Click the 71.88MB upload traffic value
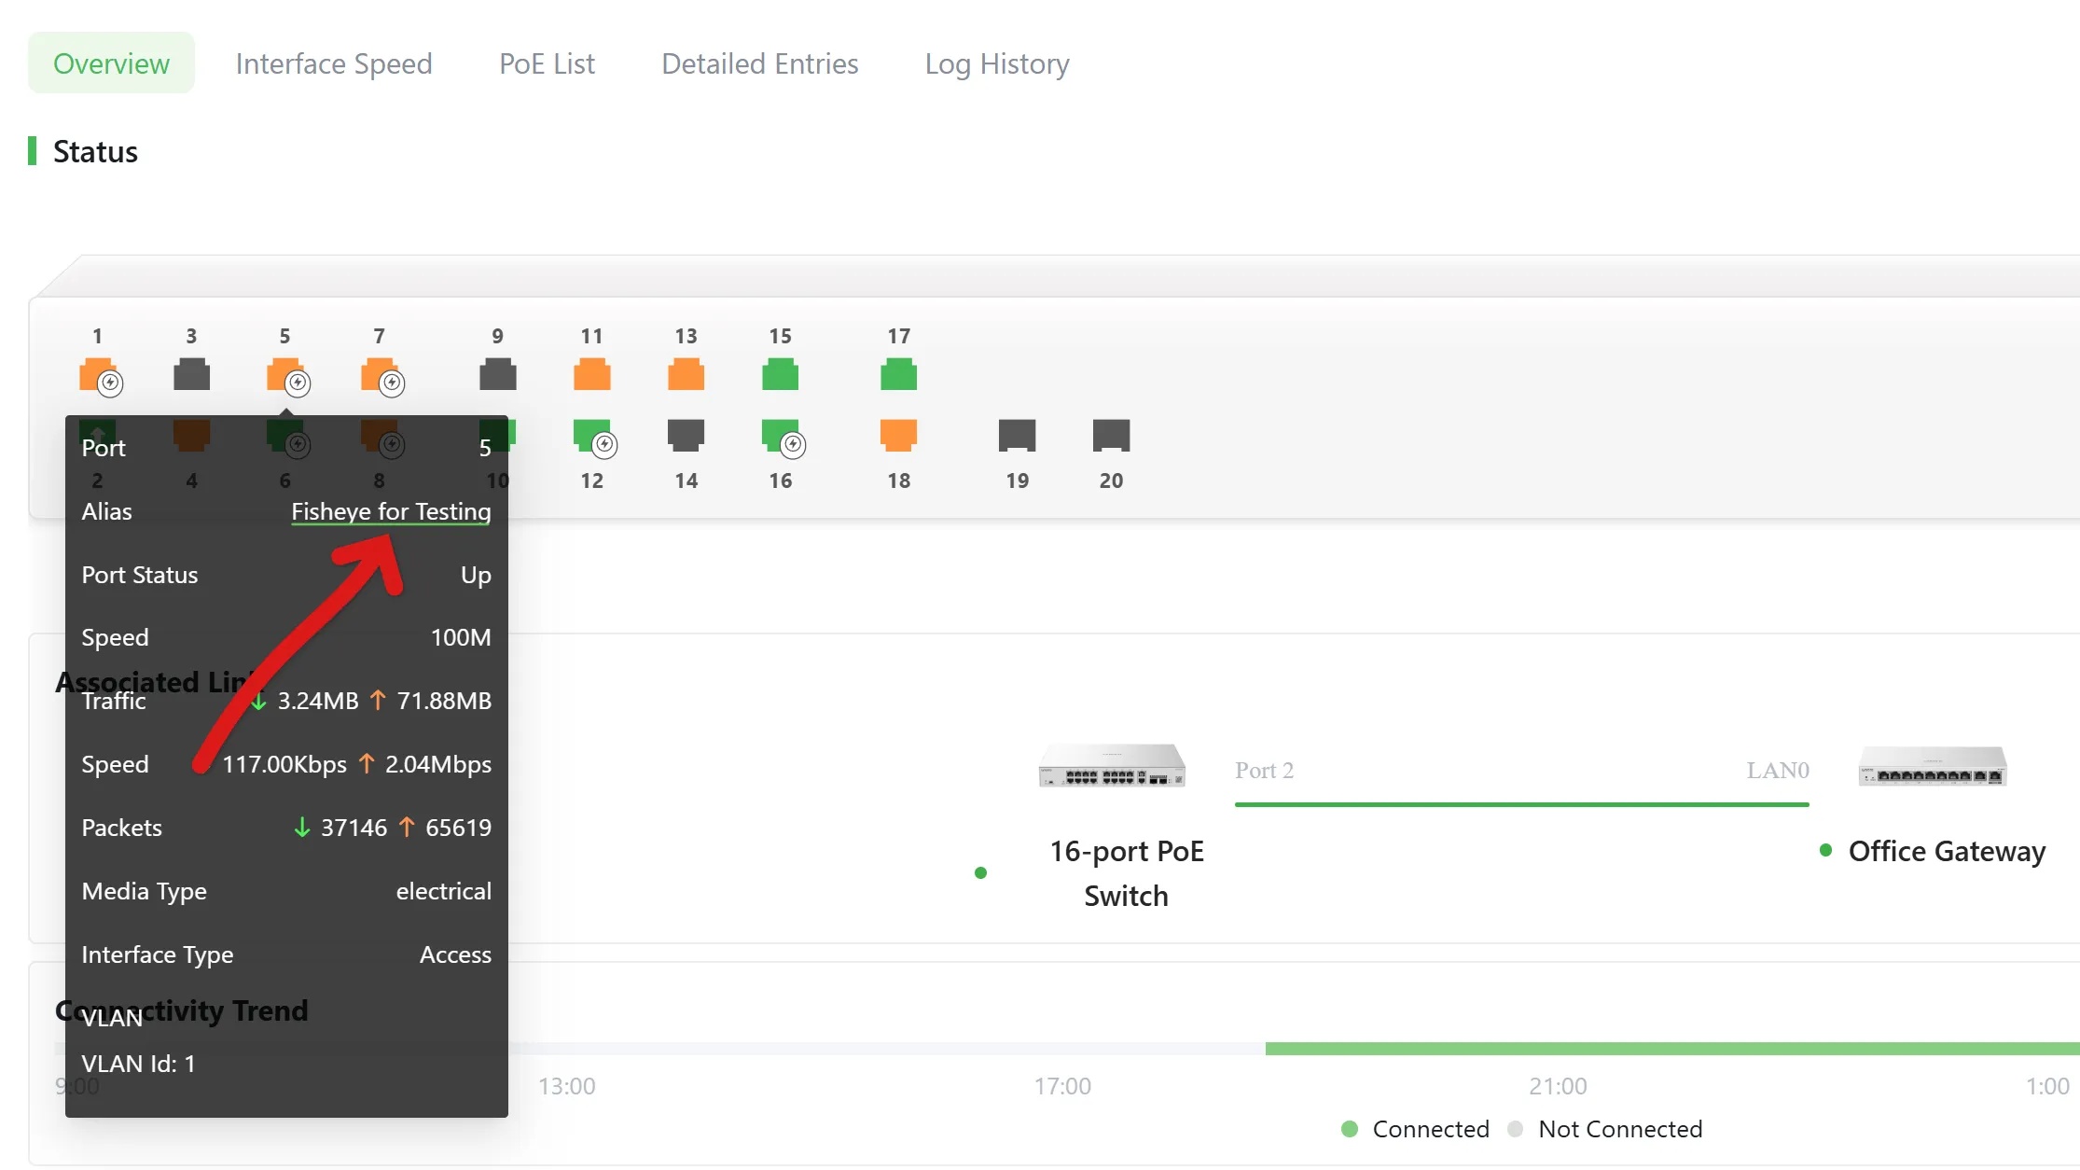This screenshot has width=2080, height=1170. 444,701
